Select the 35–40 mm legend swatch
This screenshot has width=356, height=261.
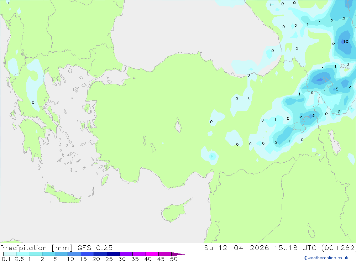[x=139, y=254]
